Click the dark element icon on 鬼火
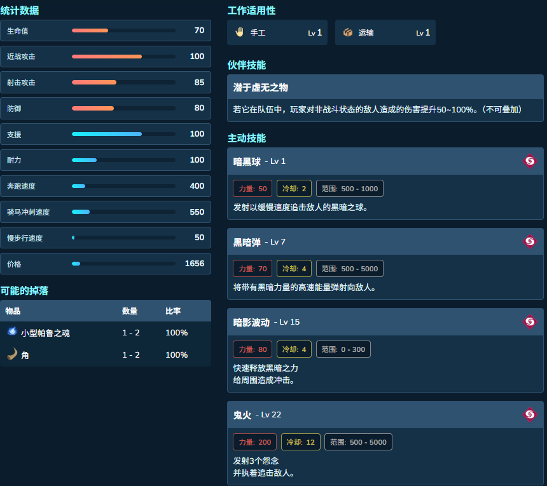 point(530,414)
